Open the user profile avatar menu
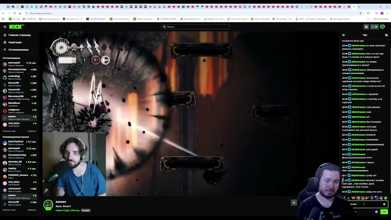This screenshot has height=220, width=391. point(382,27)
